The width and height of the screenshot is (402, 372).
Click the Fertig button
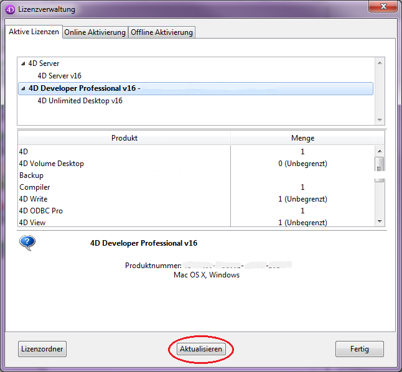pos(360,349)
